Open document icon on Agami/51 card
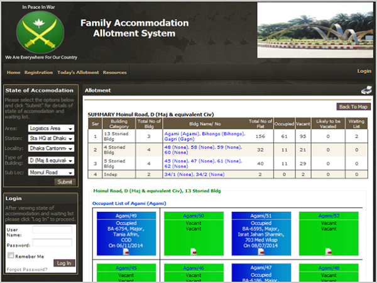377x283 pixels. point(261,252)
